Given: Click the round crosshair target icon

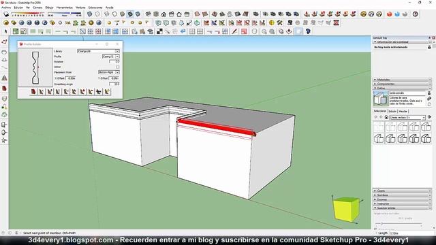Looking at the screenshot, I should 416,14.
